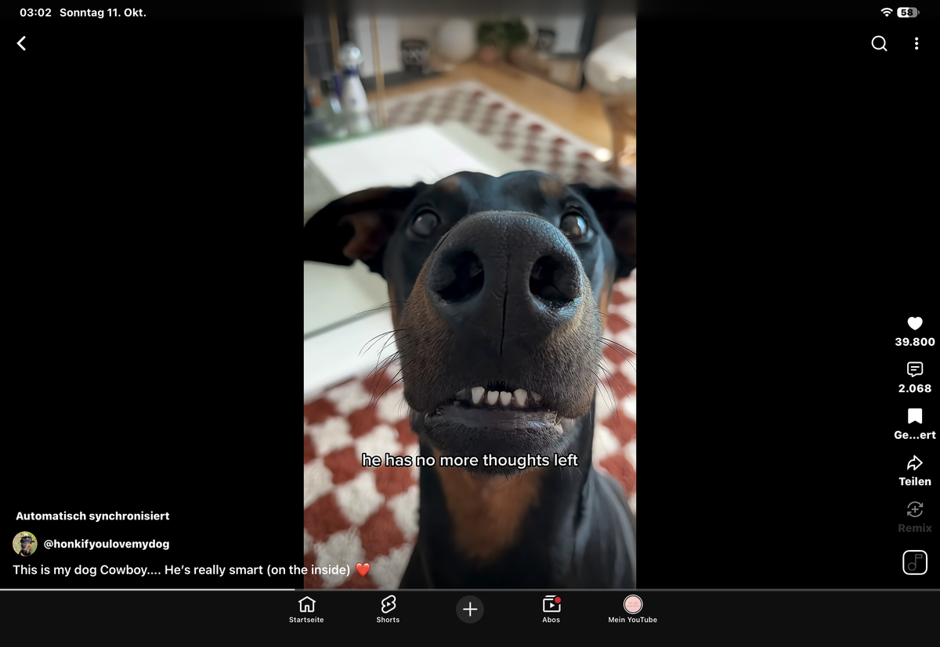The image size is (940, 647).
Task: Tap the video description about Cowboy
Action: (192, 570)
